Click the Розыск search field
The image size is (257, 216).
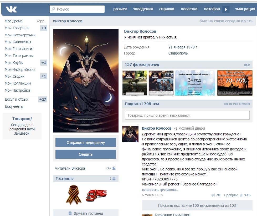click(77, 9)
